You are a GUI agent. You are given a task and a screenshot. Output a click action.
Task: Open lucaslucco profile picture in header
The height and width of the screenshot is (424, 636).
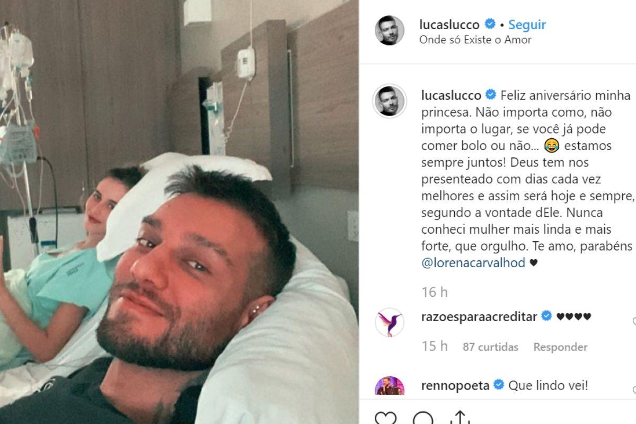[390, 30]
